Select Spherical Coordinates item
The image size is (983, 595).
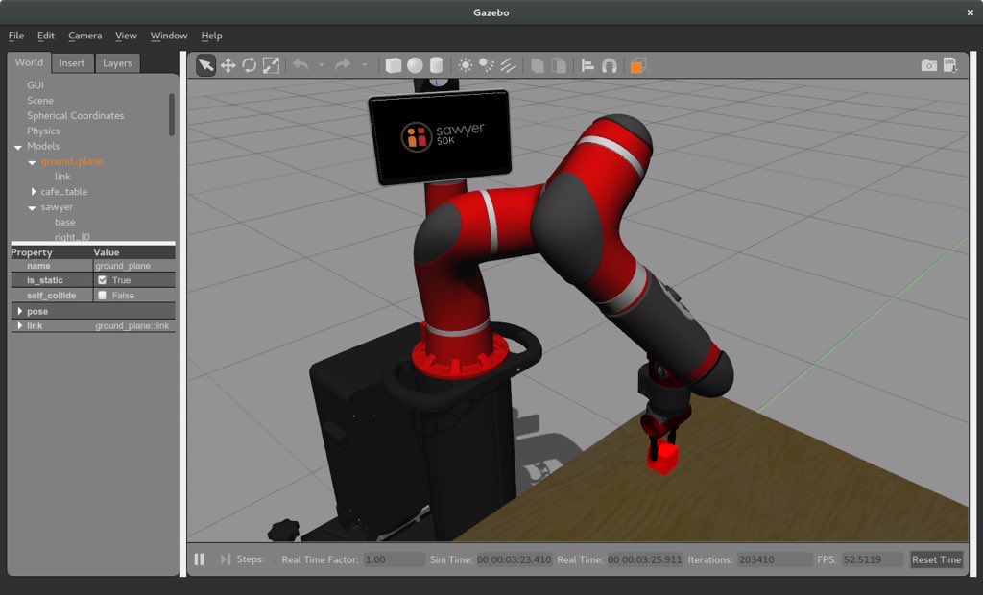75,116
